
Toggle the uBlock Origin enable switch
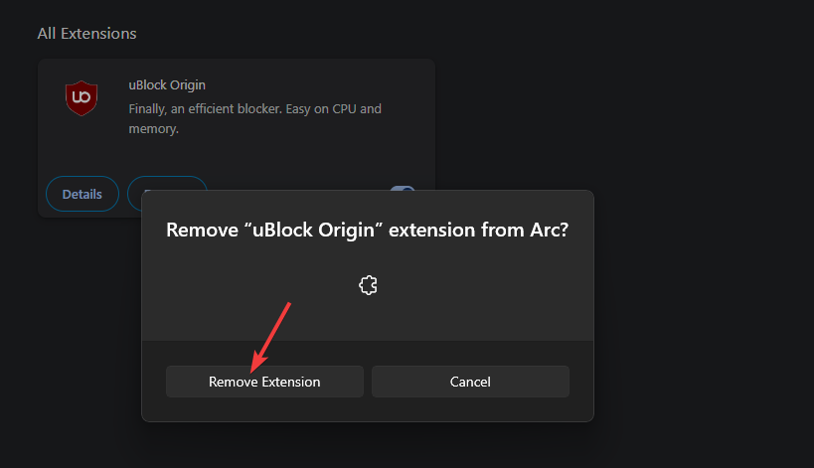coord(403,189)
